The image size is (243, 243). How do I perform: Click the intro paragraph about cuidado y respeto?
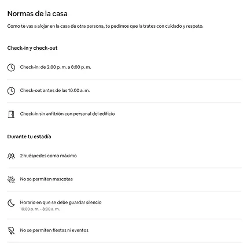[105, 26]
